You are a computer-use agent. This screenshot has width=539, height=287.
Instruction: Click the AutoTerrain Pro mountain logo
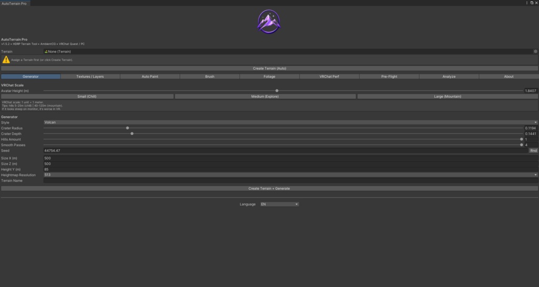[269, 22]
